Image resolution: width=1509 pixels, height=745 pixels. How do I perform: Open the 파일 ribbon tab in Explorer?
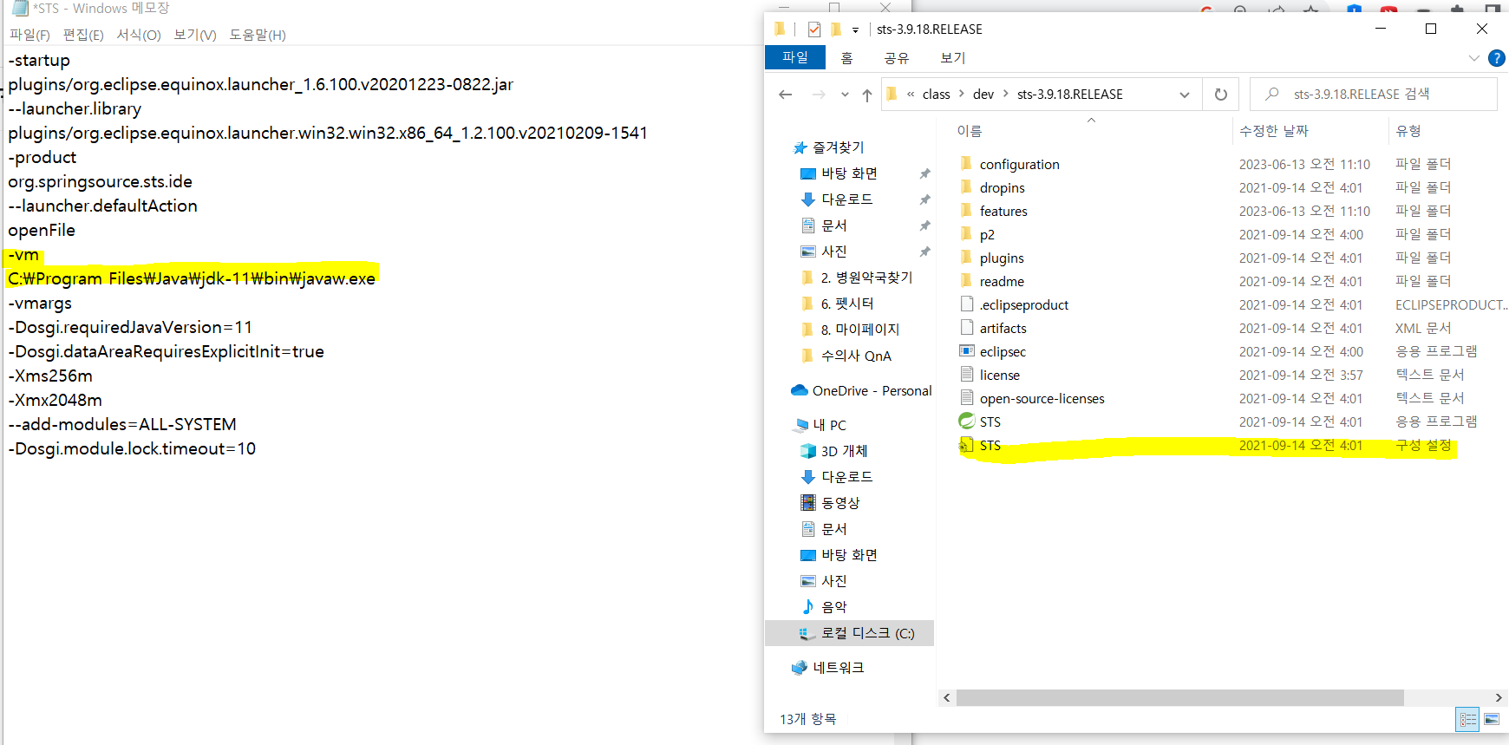coord(794,57)
